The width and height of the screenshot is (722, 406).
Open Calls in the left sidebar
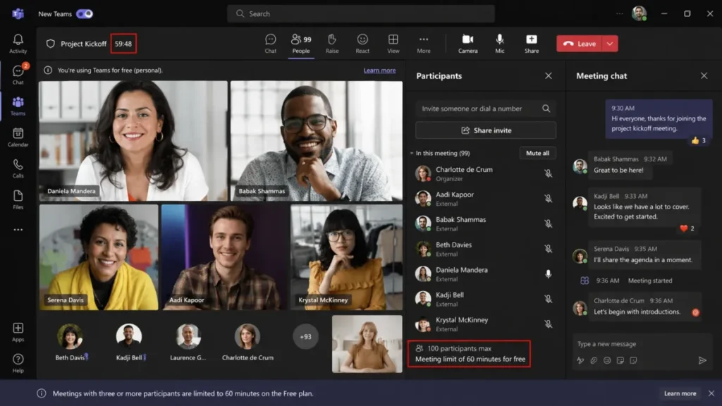click(18, 168)
